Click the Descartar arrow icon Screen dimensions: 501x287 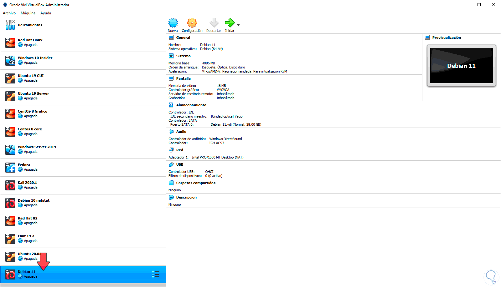[x=214, y=23]
